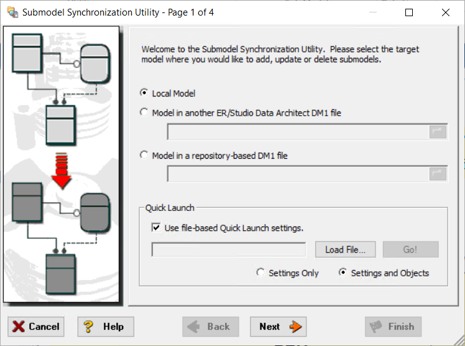Click the app icon in the title bar
Screen dimensions: 465x346
pos(12,12)
